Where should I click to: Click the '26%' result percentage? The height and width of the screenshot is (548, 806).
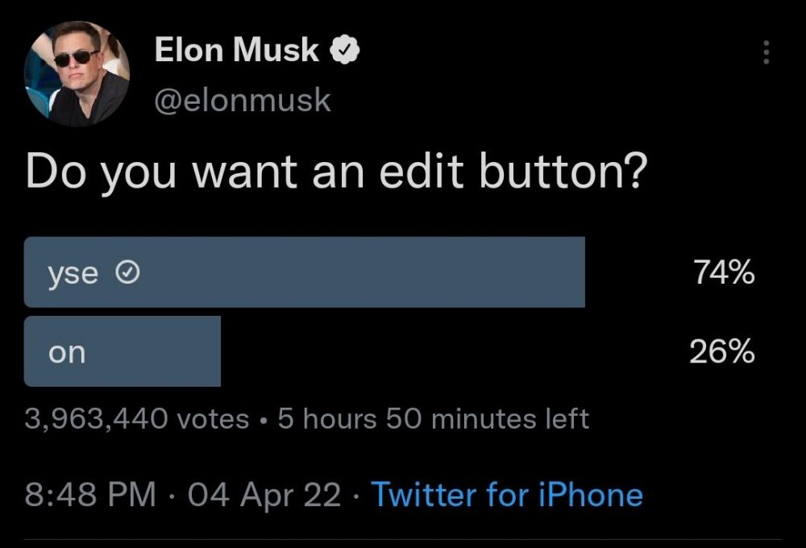click(721, 350)
